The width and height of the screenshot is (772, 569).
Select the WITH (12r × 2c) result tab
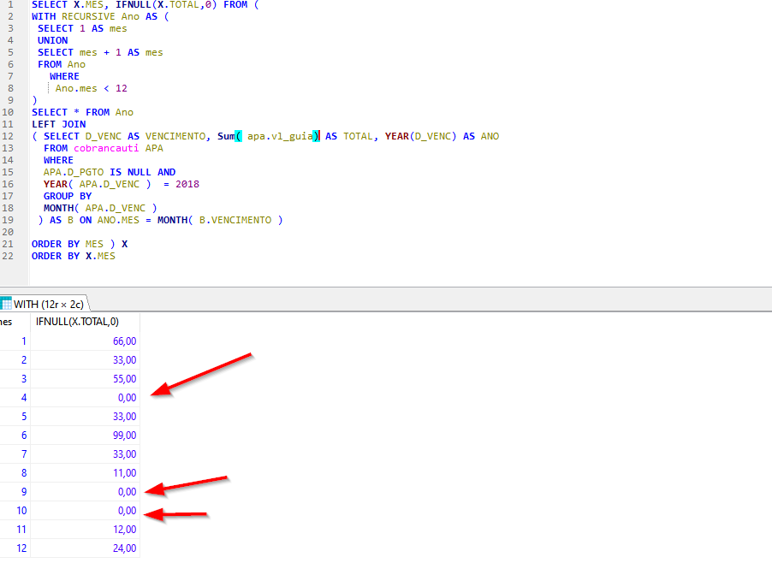tap(49, 303)
